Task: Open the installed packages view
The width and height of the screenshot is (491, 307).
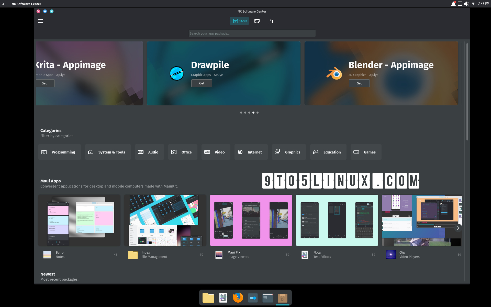Action: (257, 21)
